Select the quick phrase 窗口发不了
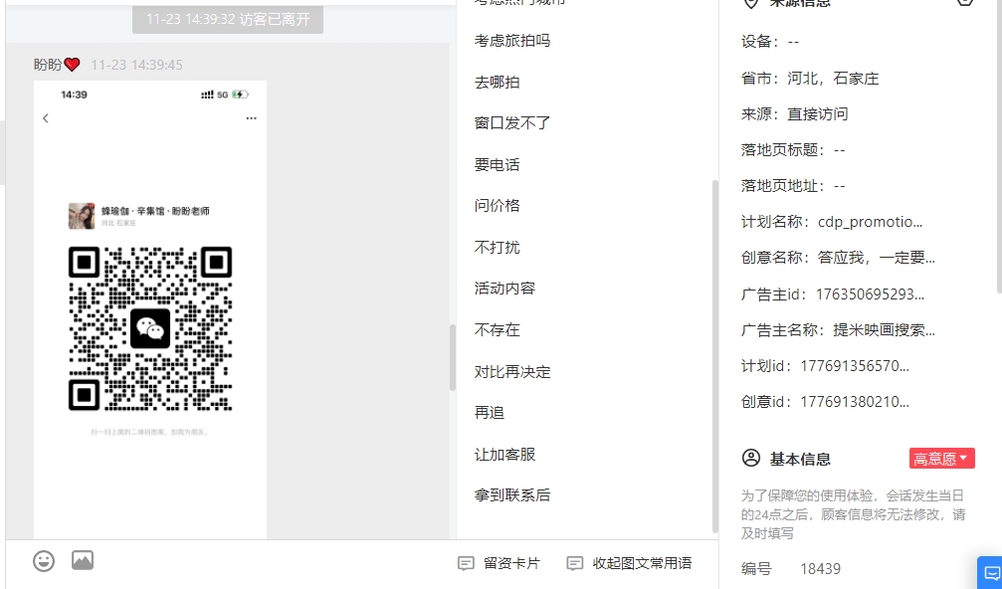 511,122
